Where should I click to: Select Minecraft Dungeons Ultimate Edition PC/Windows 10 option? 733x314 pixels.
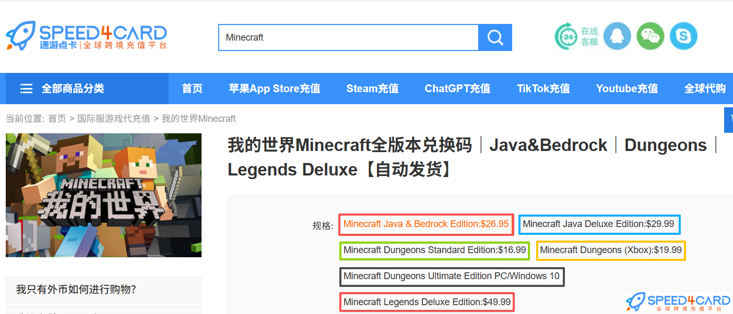452,277
